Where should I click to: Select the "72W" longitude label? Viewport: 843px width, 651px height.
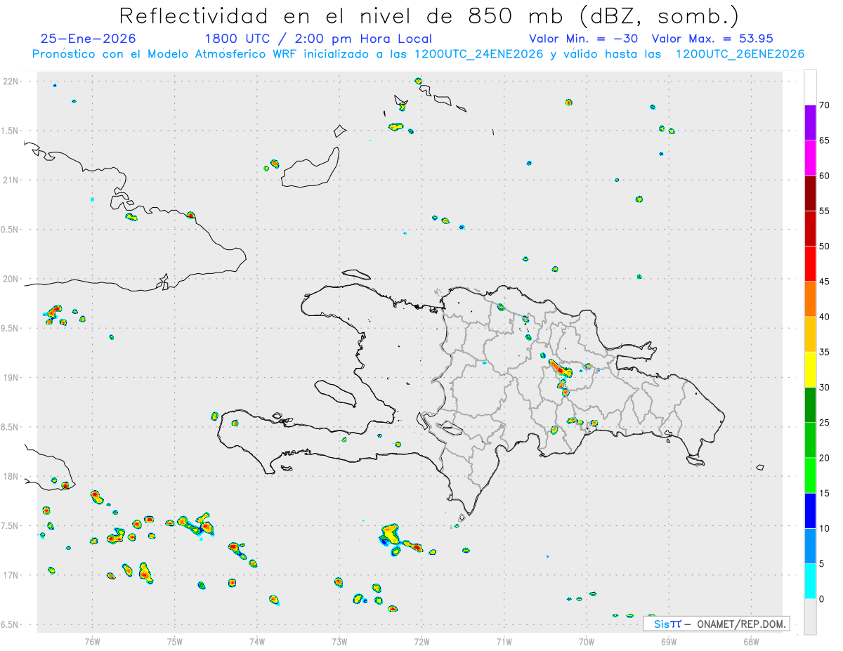(x=421, y=641)
